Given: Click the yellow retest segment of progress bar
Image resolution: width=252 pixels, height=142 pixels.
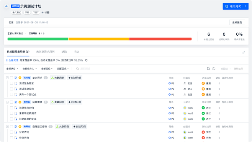Looking at the screenshot, I should [99, 39].
